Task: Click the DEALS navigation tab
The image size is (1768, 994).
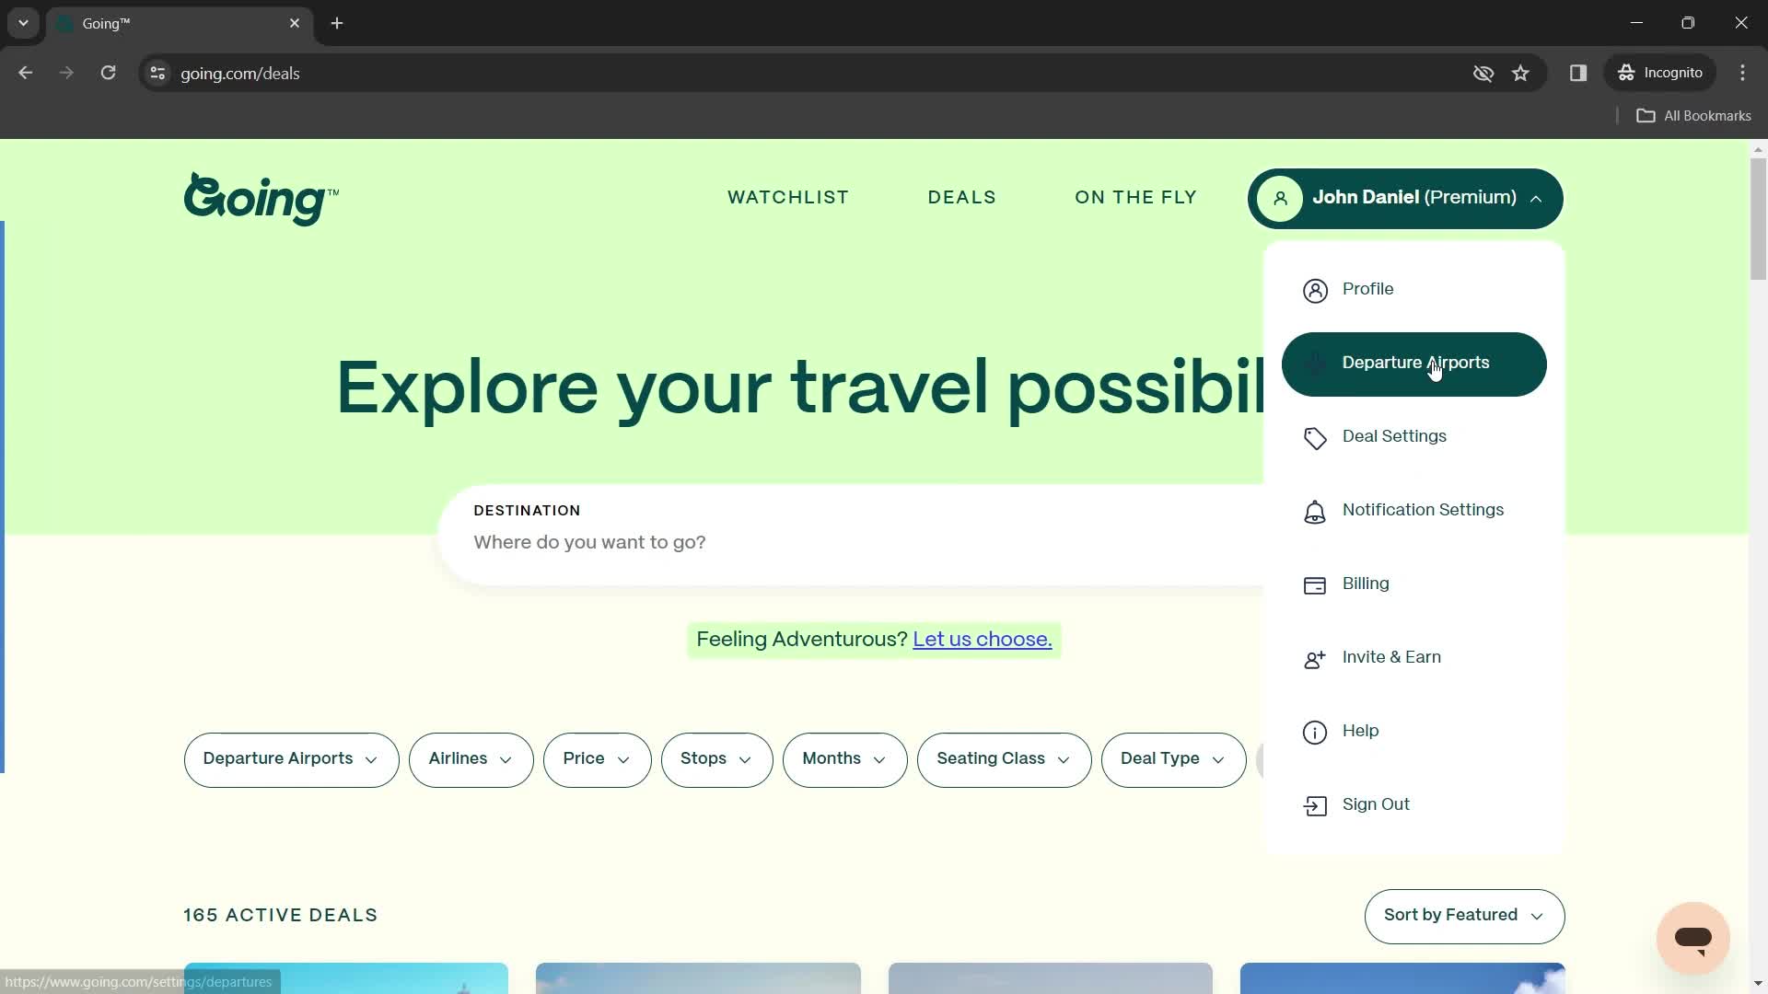Action: (961, 198)
